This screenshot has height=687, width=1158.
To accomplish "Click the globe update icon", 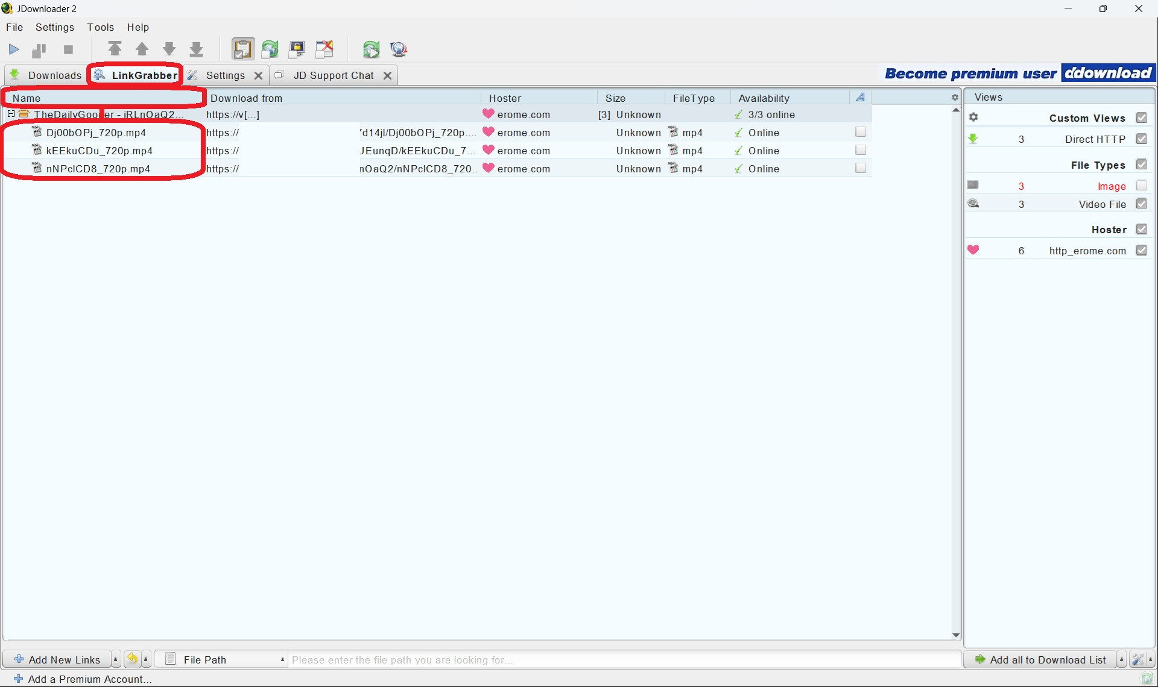I will pyautogui.click(x=398, y=49).
